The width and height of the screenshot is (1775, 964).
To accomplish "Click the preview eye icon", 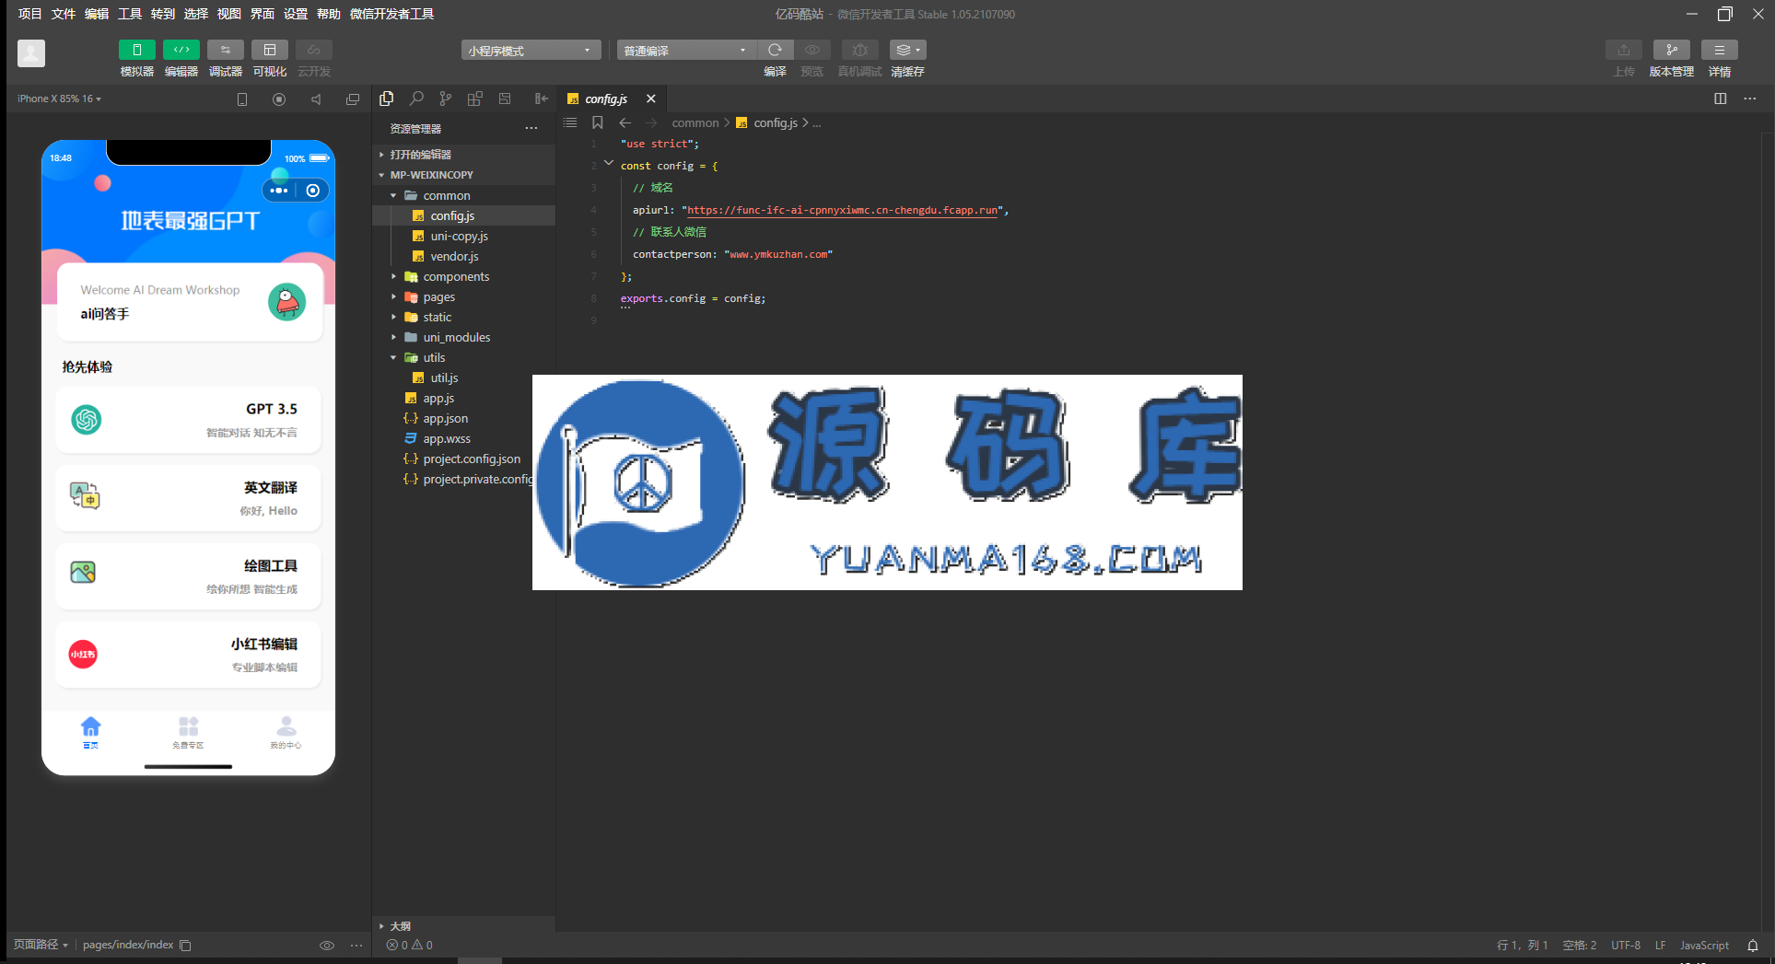I will pos(812,50).
